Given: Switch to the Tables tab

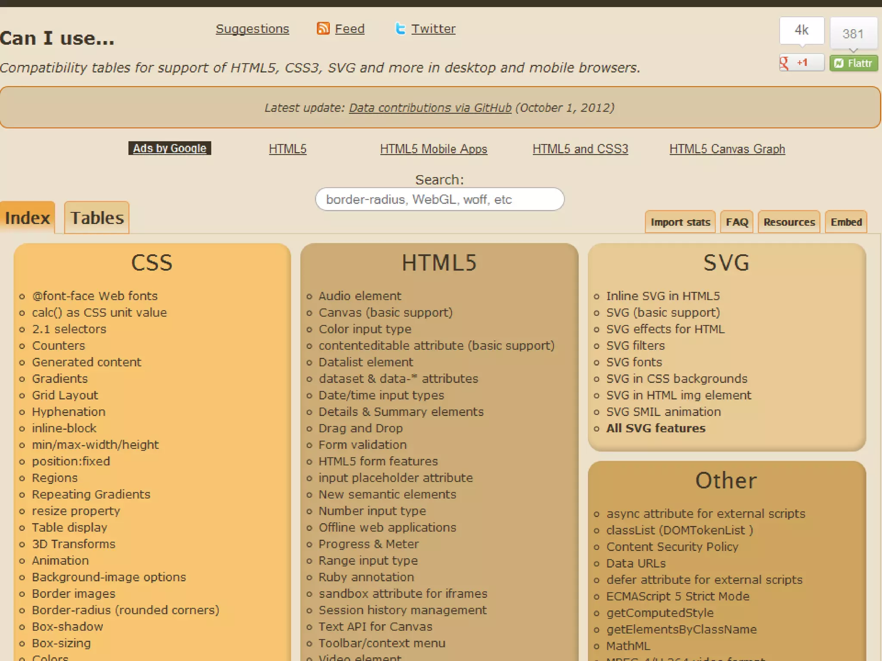Looking at the screenshot, I should point(97,218).
